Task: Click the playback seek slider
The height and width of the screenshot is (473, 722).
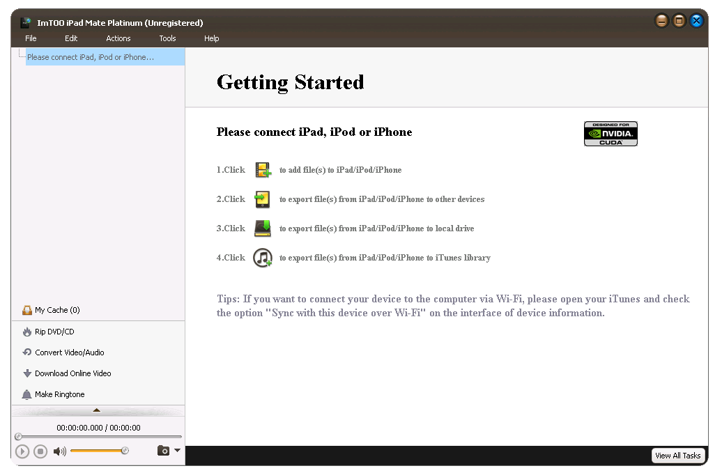Action: pyautogui.click(x=98, y=437)
